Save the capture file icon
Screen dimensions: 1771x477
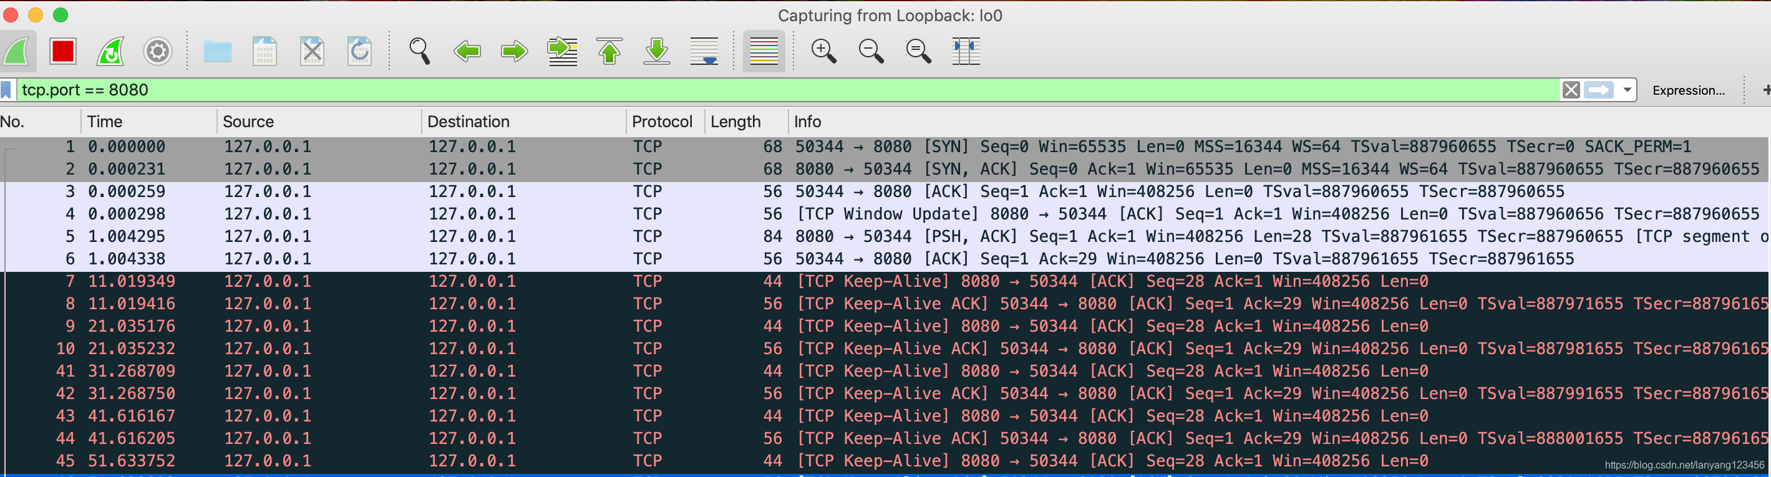(264, 52)
